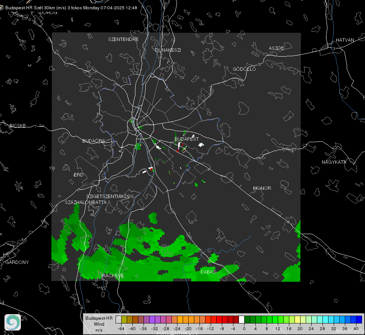Viewport: 365px width, 335px height.
Task: Click the ÉRD town label
Action: click(78, 175)
